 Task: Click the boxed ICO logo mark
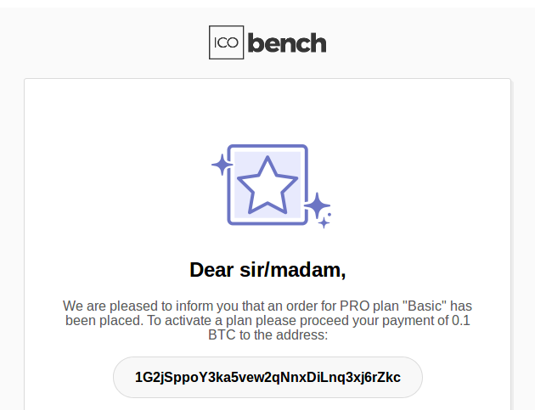tap(226, 42)
